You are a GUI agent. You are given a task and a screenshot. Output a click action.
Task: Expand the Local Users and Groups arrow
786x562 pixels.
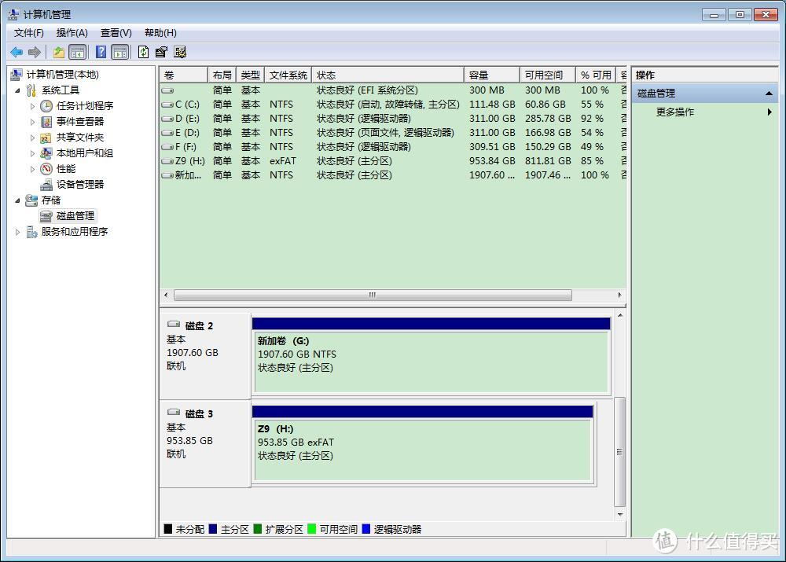click(x=32, y=153)
